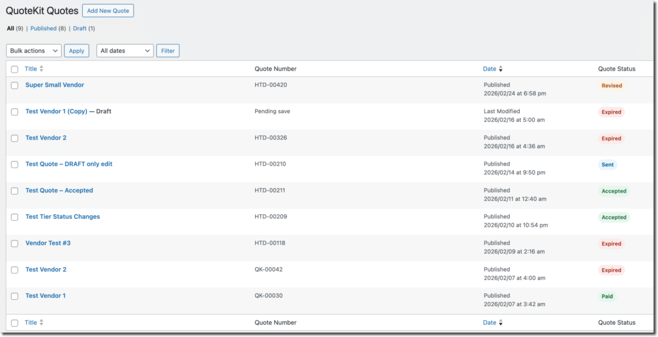Click the Expired badge for Vendor Test #3
658x337 pixels.
click(611, 244)
